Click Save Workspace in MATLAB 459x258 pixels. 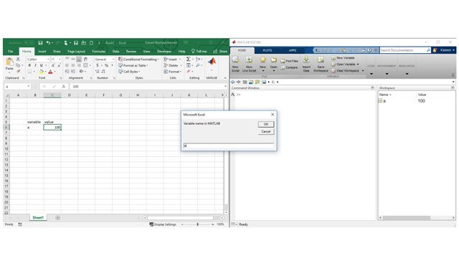point(321,64)
